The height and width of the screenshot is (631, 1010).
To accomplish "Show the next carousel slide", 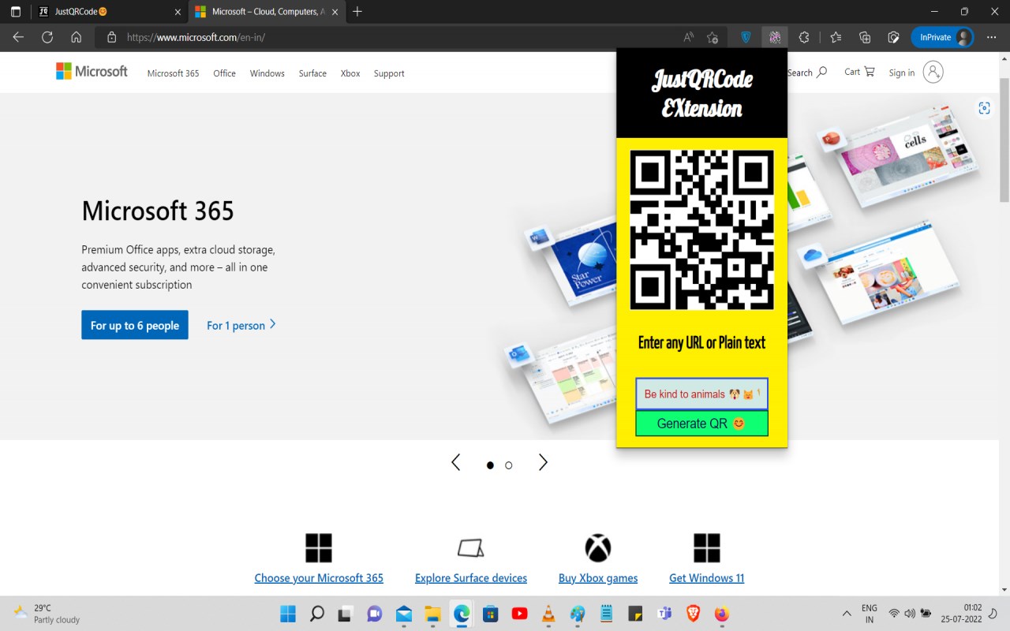I will (543, 463).
